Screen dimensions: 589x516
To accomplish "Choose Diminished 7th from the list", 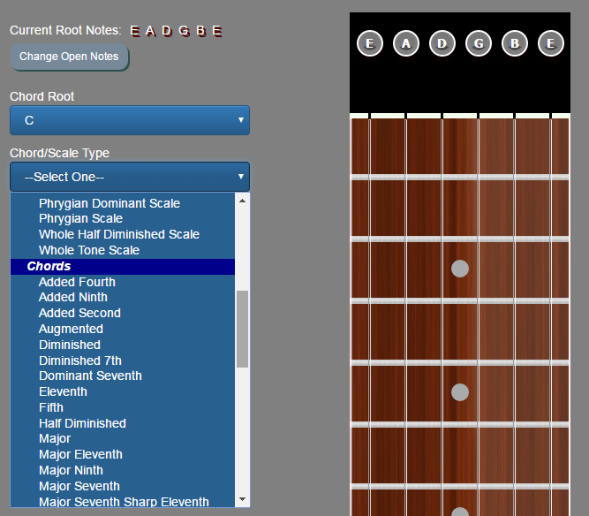I will (x=79, y=360).
